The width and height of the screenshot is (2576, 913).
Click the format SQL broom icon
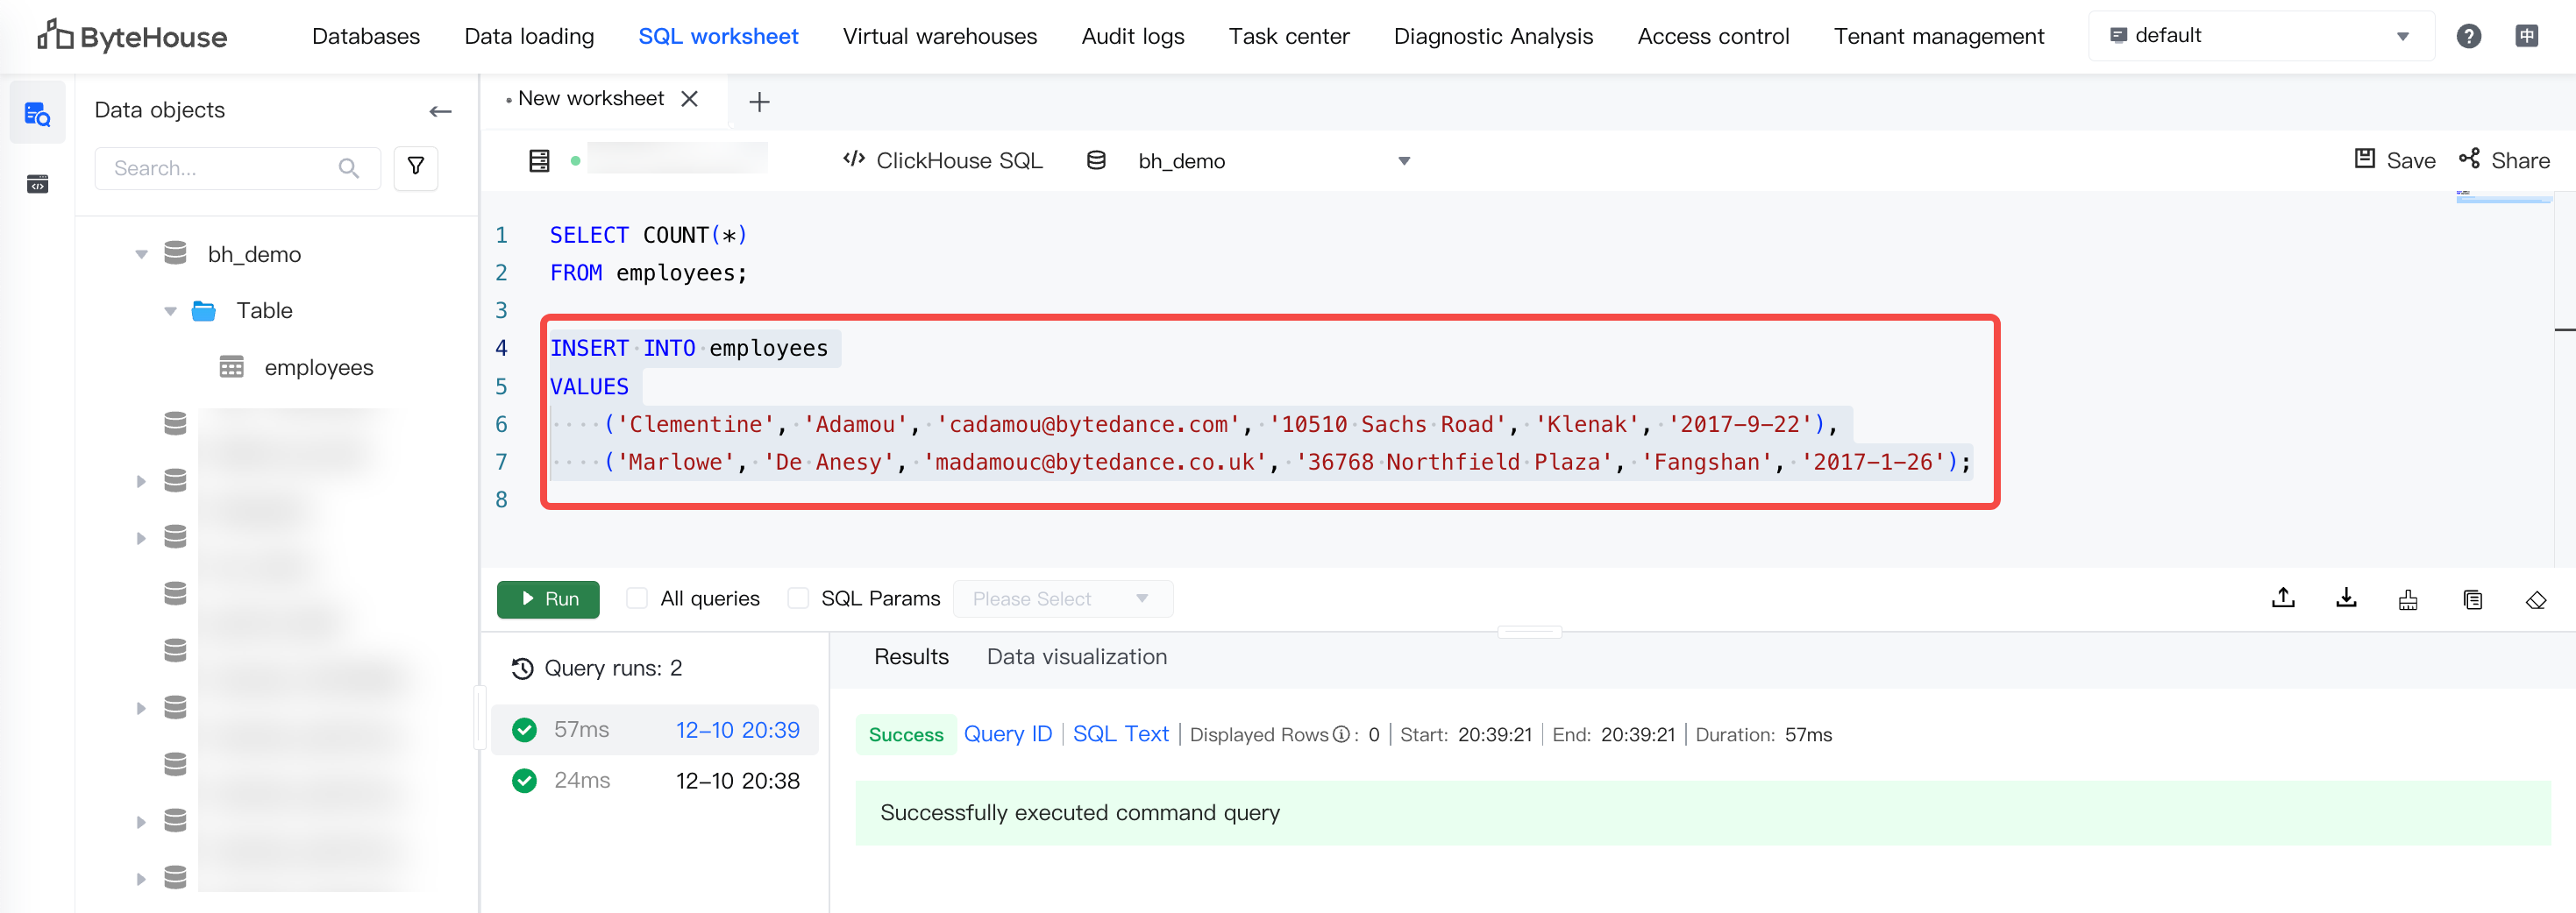point(2408,600)
